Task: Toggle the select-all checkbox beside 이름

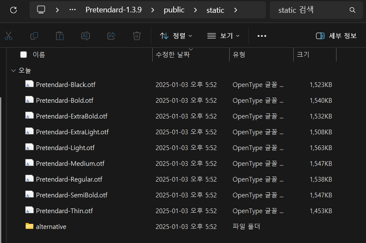Action: point(24,55)
